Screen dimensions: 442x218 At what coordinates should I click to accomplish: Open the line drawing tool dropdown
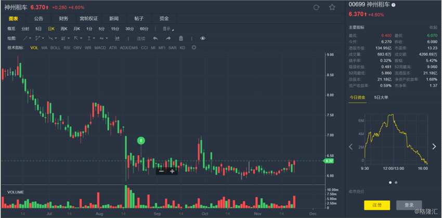[x=30, y=38]
